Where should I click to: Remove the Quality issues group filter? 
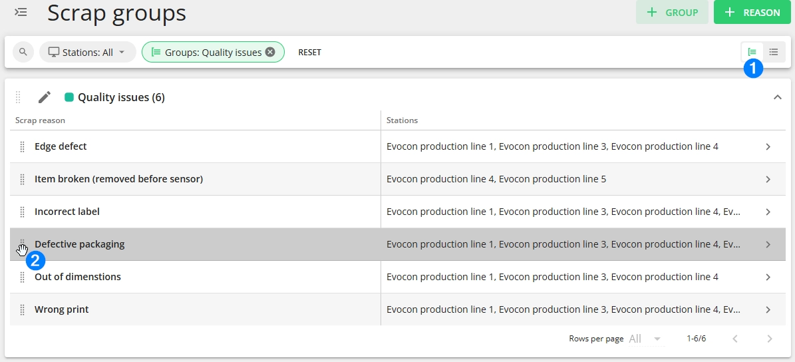(x=270, y=52)
